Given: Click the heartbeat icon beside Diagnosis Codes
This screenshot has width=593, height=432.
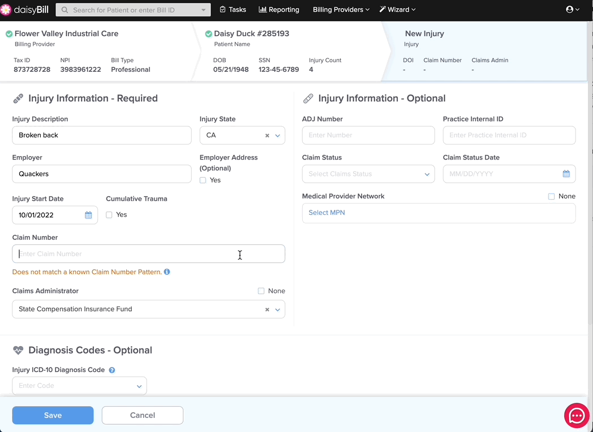Looking at the screenshot, I should click(18, 351).
